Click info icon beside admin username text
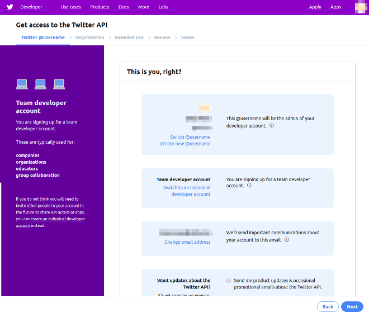The width and height of the screenshot is (369, 312). click(272, 126)
